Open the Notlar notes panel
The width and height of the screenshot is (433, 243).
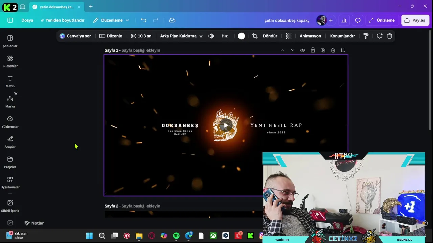[x=34, y=223]
